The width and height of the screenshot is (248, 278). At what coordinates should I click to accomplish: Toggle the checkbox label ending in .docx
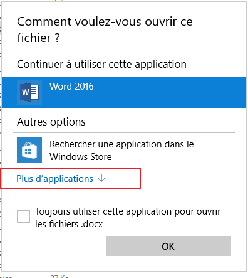(x=128, y=218)
